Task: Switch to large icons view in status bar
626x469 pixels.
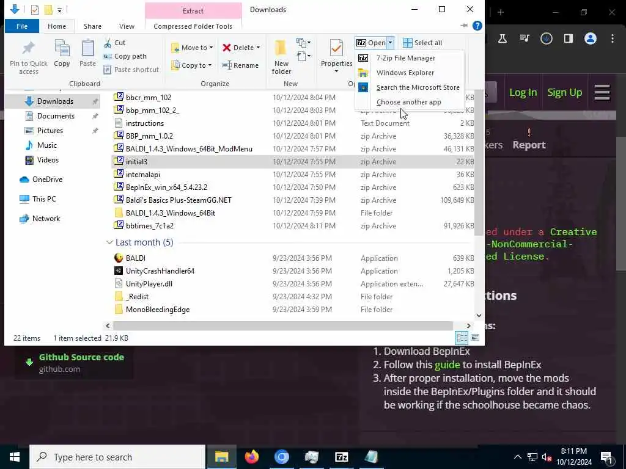Action: click(x=474, y=338)
